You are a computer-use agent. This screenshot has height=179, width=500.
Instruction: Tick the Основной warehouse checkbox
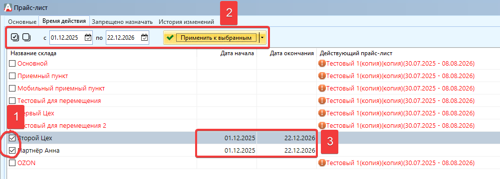12,64
